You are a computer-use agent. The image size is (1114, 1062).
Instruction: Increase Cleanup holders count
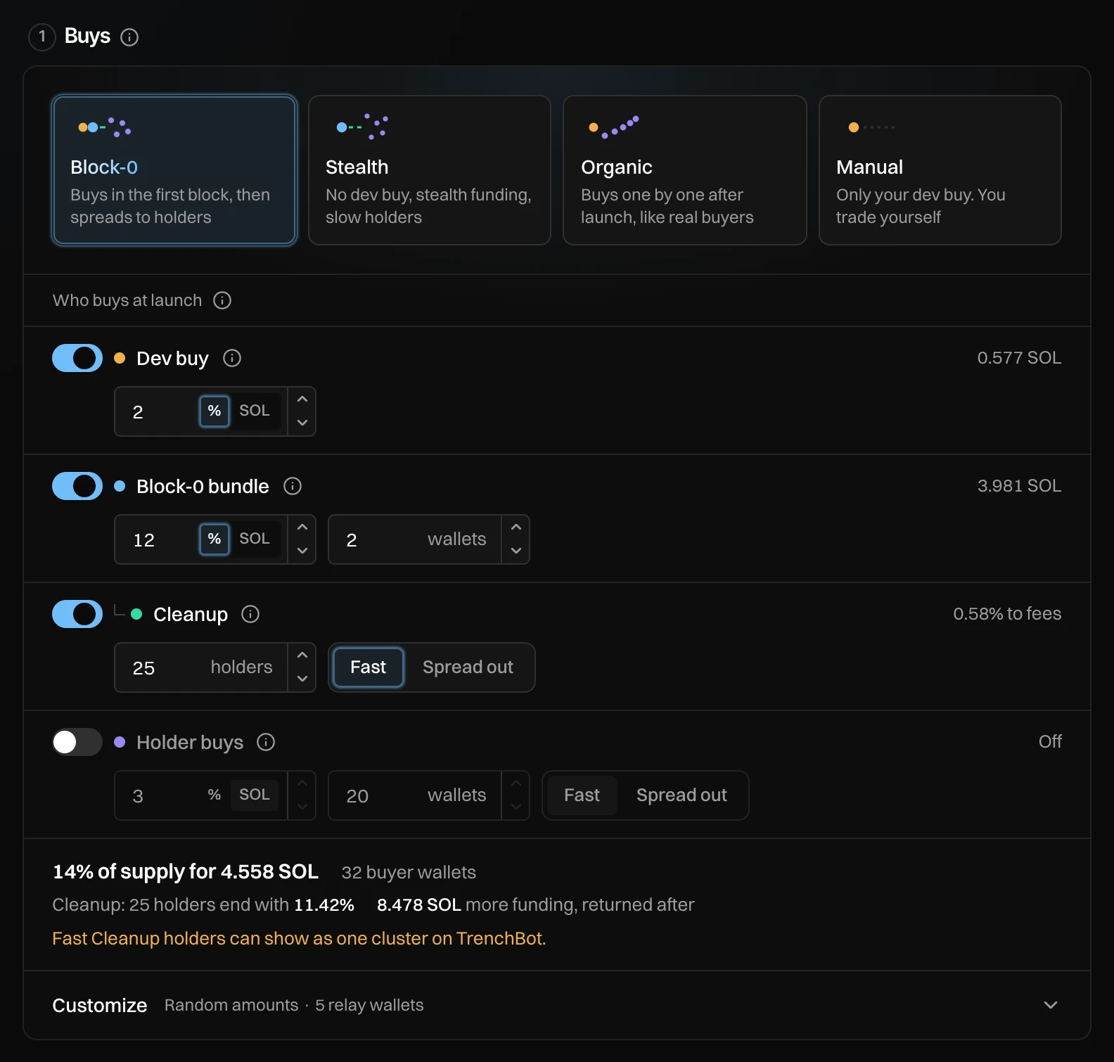pos(302,655)
